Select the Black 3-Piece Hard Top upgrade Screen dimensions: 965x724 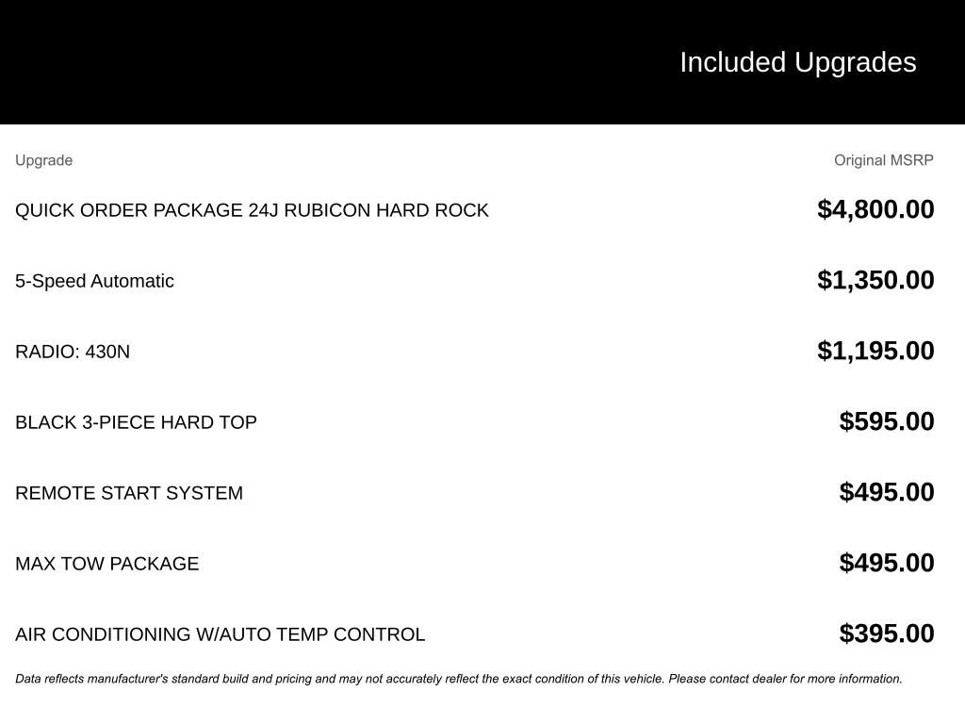[136, 422]
